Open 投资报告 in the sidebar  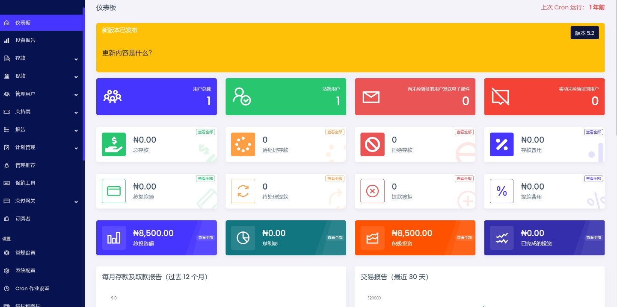tap(41, 41)
